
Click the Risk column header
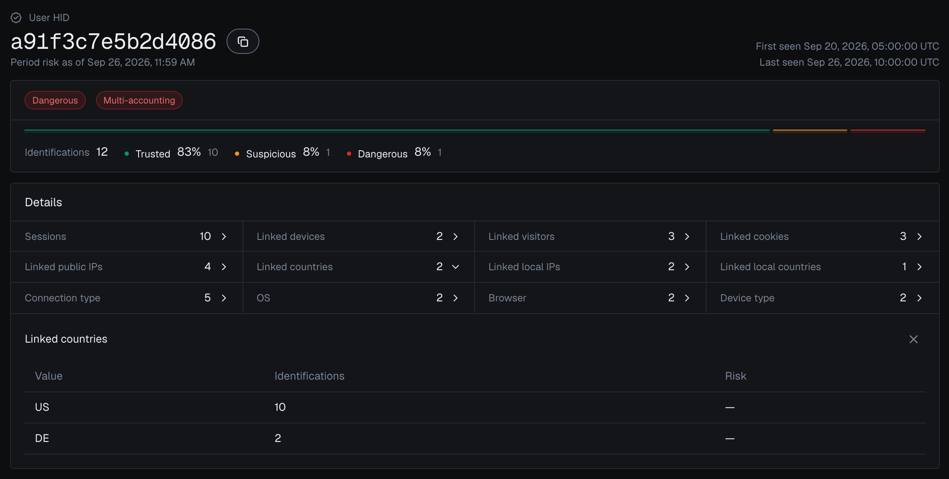(x=736, y=376)
